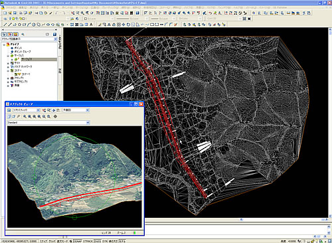Open the Toolspace view dropdown at top of Prospector
The height and width of the screenshot is (243, 332).
pyautogui.click(x=55, y=39)
